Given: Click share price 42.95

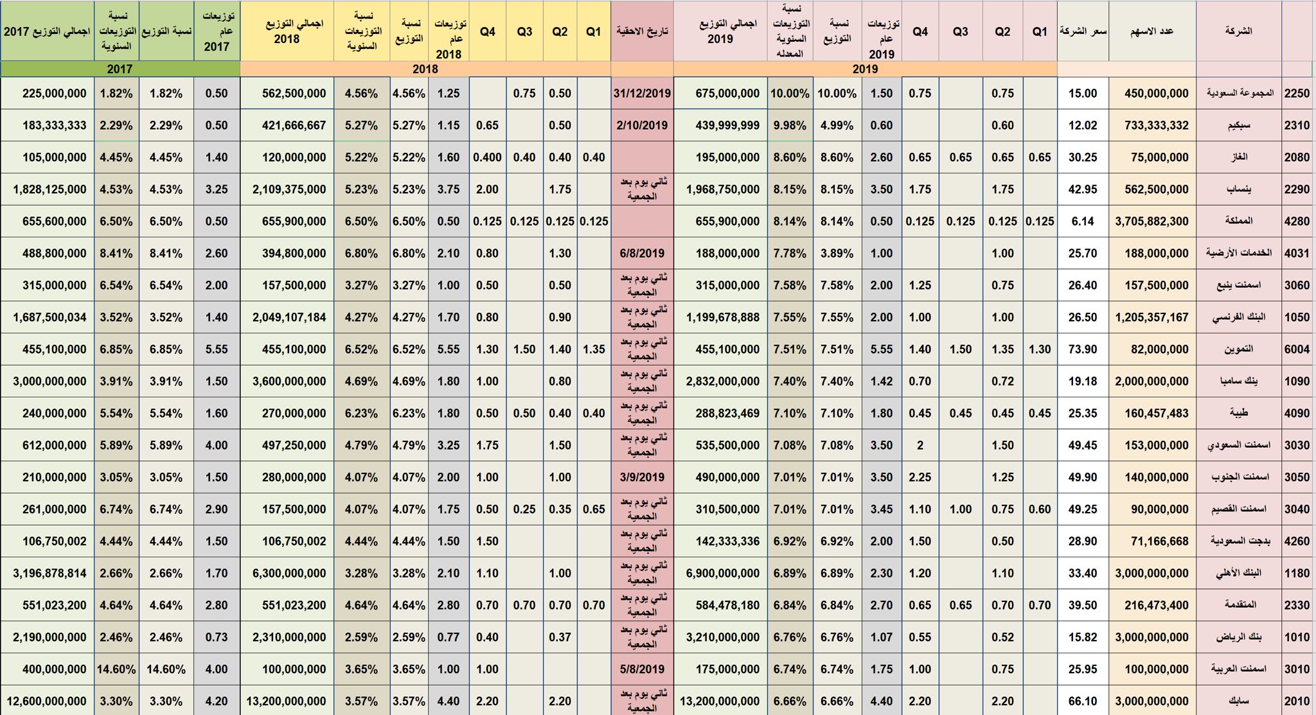Looking at the screenshot, I should tap(1083, 190).
